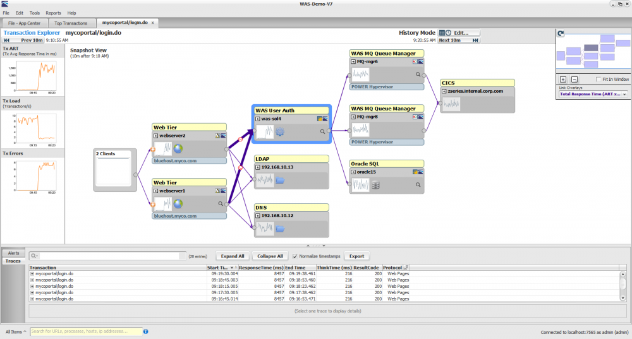Open the File menu
Image resolution: width=632 pixels, height=339 pixels.
point(6,13)
